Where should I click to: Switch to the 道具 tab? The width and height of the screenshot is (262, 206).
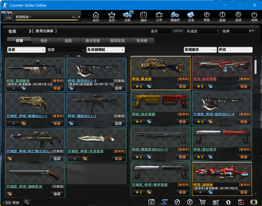(68, 41)
